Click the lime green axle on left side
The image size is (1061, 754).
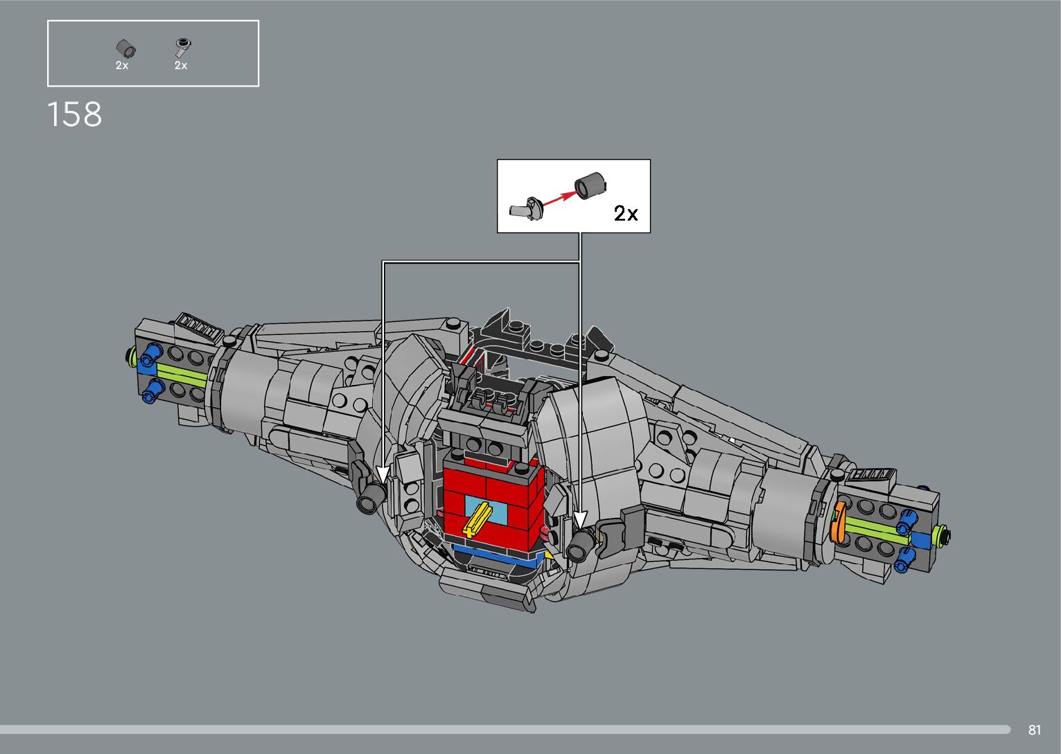[180, 374]
